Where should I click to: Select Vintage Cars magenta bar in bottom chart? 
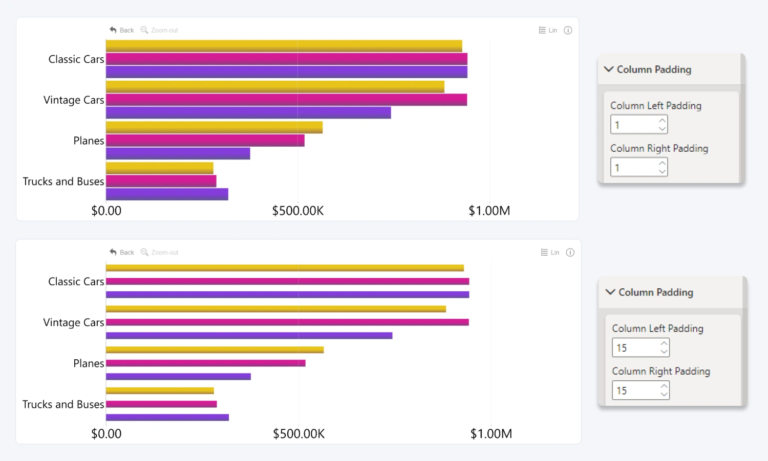pyautogui.click(x=287, y=322)
